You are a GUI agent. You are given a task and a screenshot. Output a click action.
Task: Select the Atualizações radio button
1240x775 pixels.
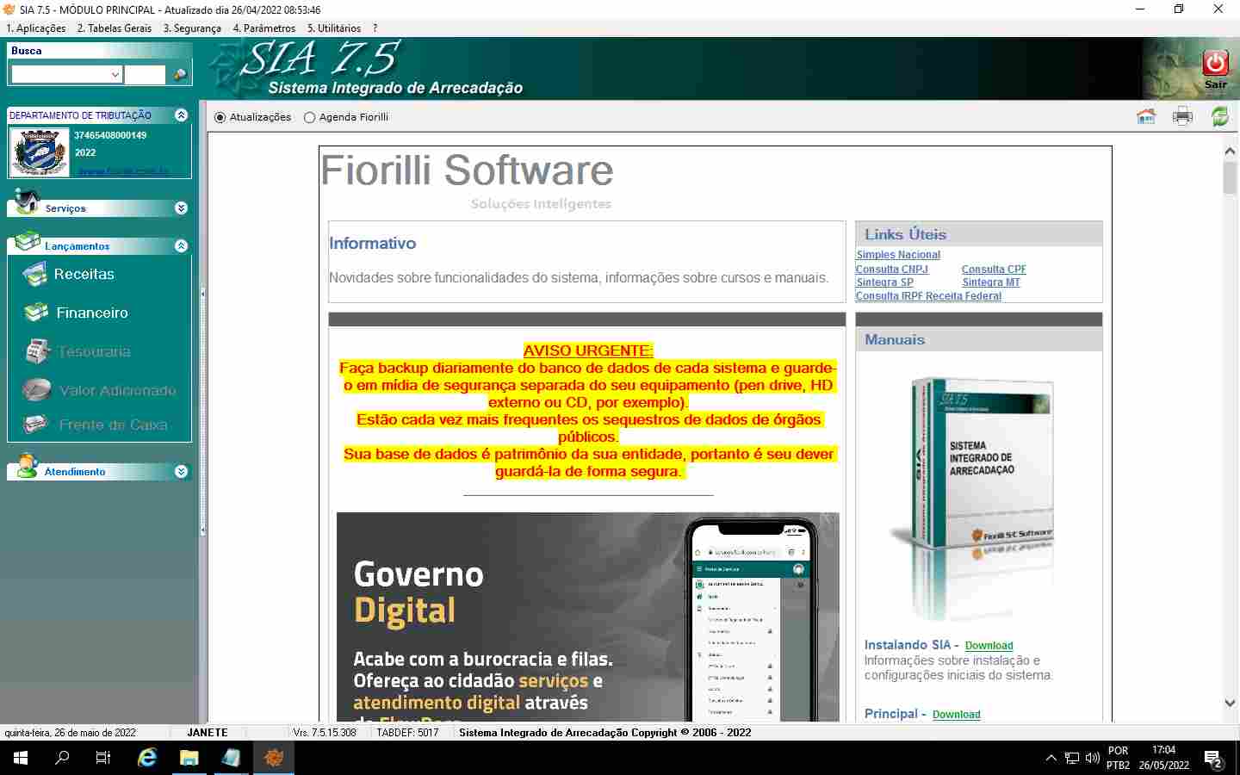[220, 117]
